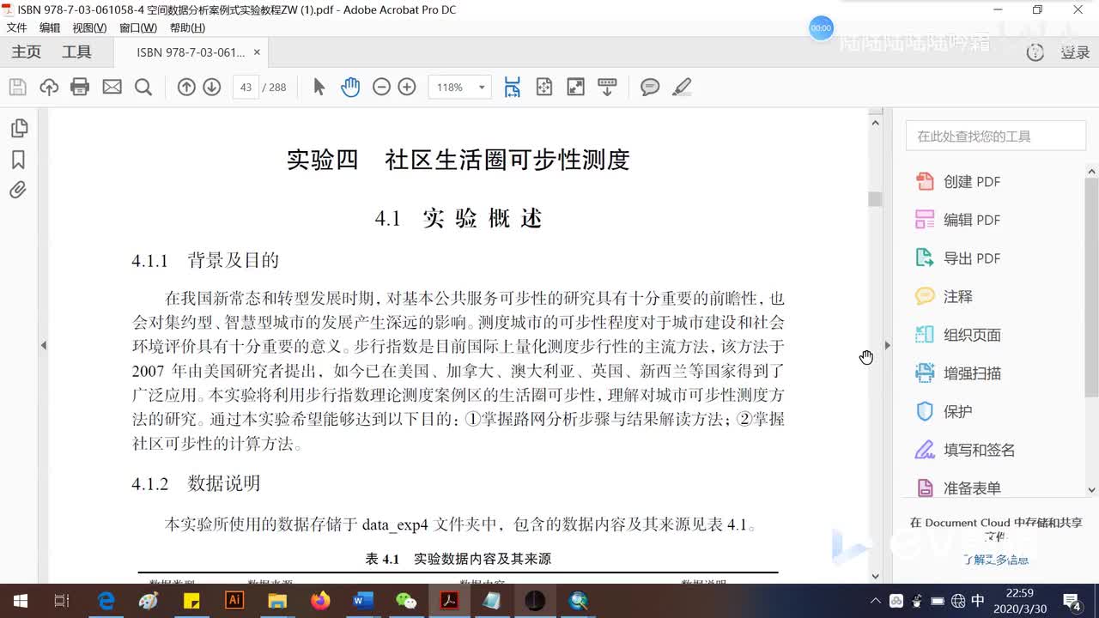This screenshot has height=618, width=1099.
Task: Open the bookmarks panel
Action: tap(18, 160)
